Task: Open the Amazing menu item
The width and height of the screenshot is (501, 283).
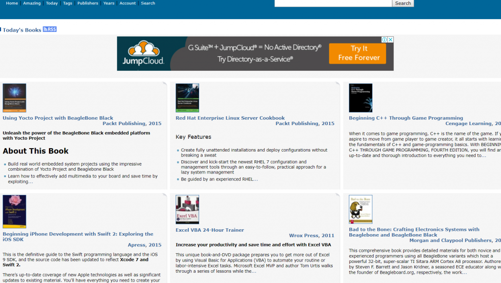Action: tap(32, 3)
